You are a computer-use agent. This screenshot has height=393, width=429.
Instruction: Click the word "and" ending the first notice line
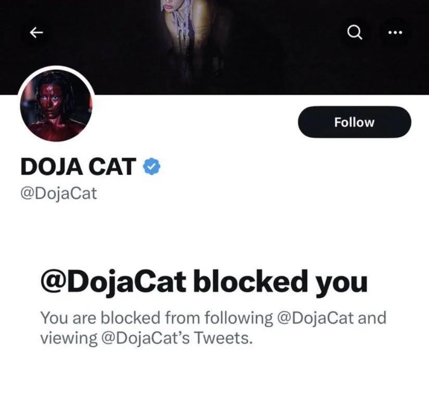point(372,317)
